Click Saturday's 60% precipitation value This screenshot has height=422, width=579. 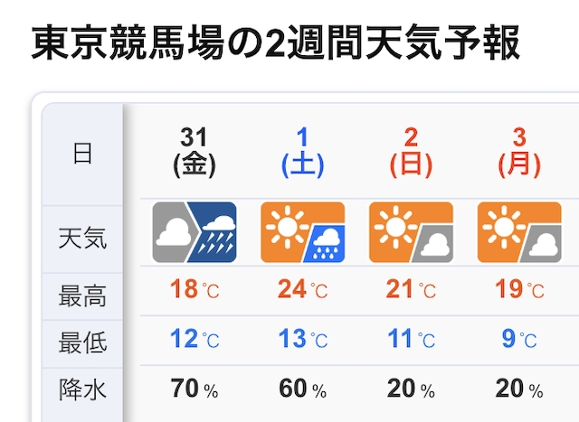[x=303, y=390]
